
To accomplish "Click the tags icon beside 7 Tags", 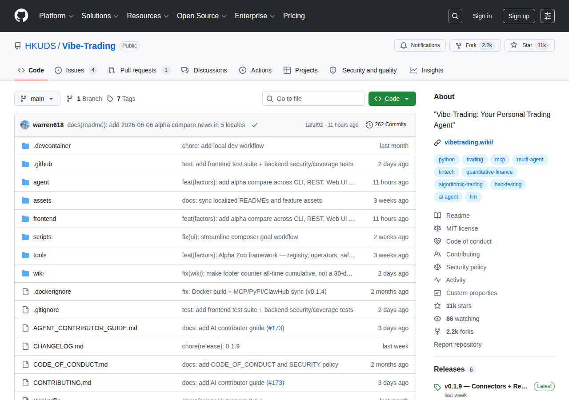I will point(110,99).
